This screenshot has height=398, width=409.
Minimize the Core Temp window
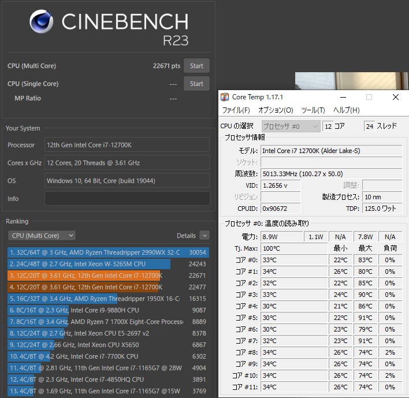(343, 97)
